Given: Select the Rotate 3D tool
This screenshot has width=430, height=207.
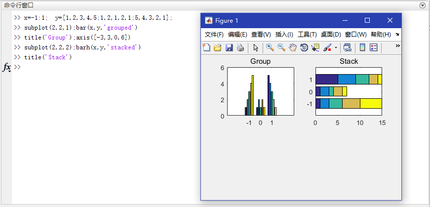Looking at the screenshot, I should [x=304, y=48].
